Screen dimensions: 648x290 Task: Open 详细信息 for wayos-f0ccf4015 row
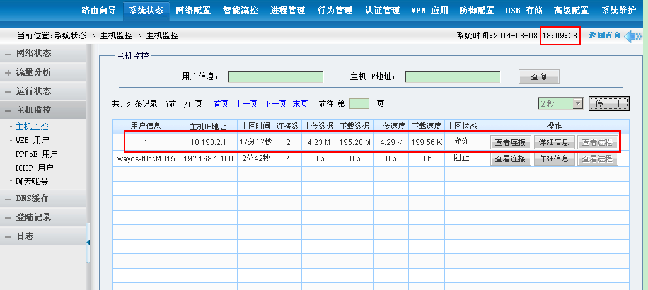click(x=554, y=159)
